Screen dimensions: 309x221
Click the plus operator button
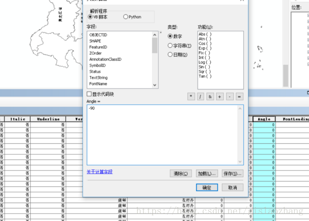(x=220, y=97)
